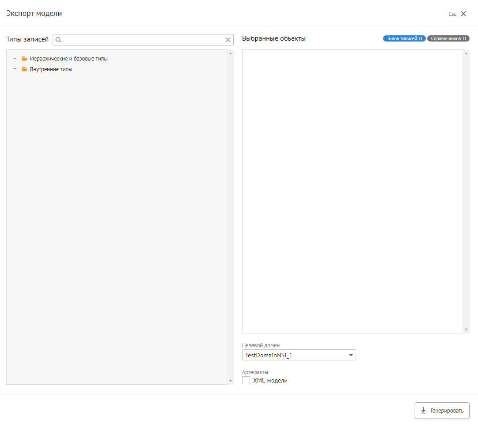Enable the XML модели checkbox
The height and width of the screenshot is (424, 478).
coord(246,380)
